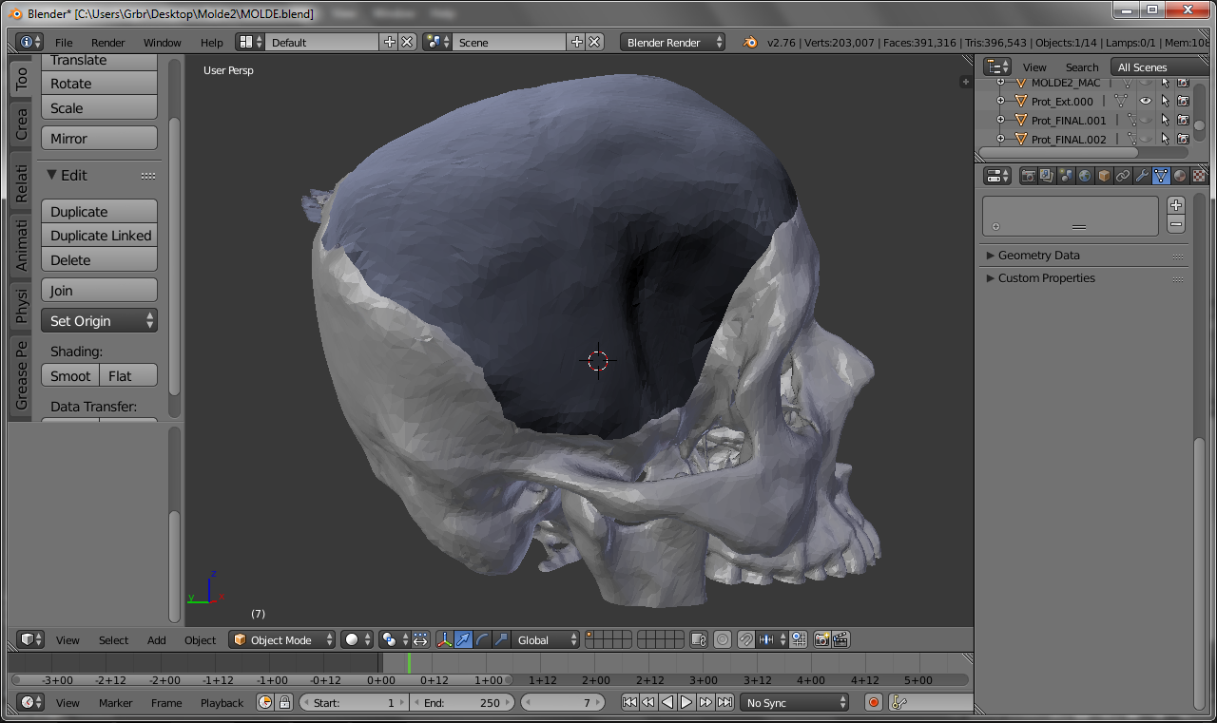Click the Smooth shading button
Image resolution: width=1217 pixels, height=723 pixels.
tap(70, 375)
